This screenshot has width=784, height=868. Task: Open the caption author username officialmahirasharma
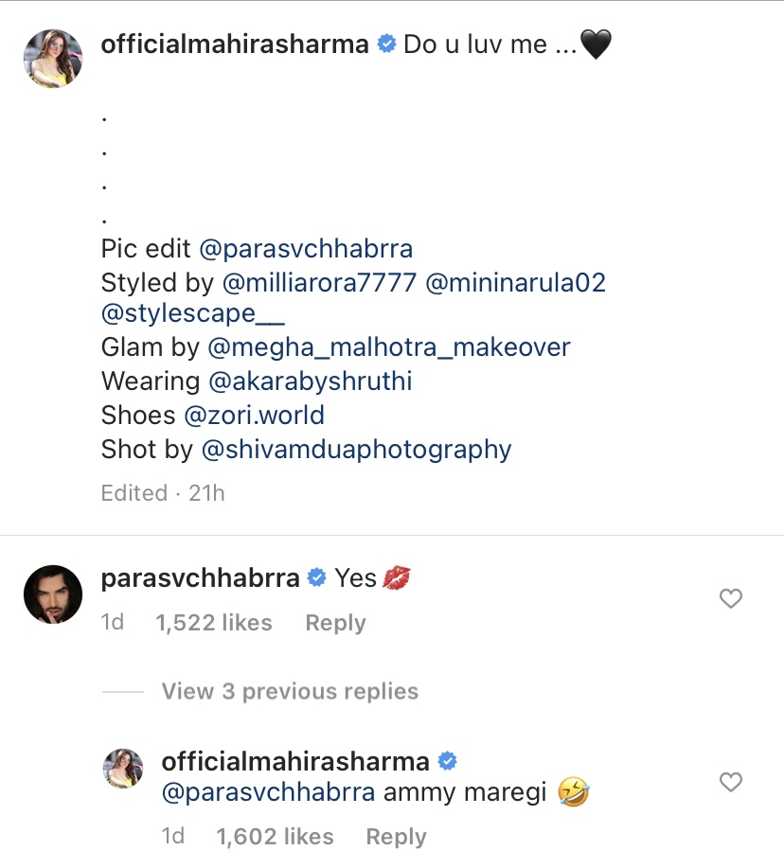click(x=235, y=44)
